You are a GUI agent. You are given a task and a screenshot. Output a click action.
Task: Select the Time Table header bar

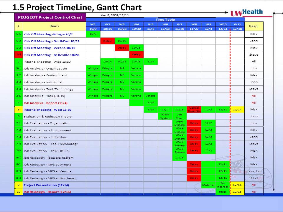pos(165,19)
